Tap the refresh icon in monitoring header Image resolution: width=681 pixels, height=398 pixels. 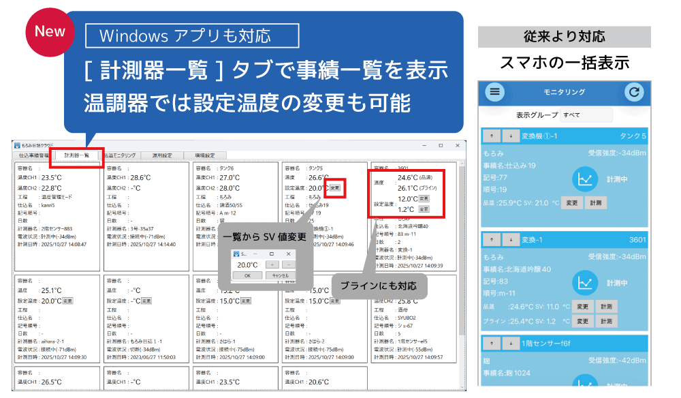[634, 92]
